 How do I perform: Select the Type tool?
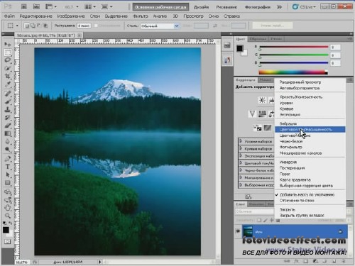tap(8, 167)
